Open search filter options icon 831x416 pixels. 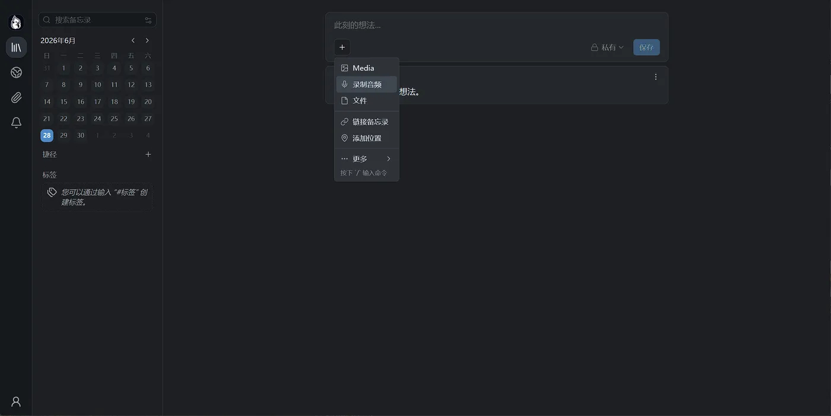[148, 20]
